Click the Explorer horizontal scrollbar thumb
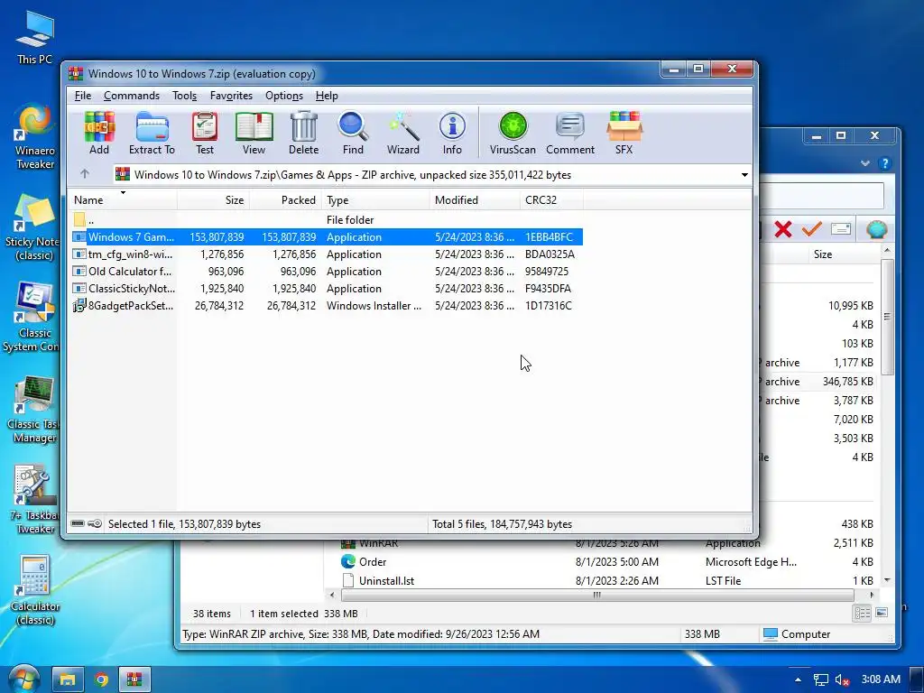924x693 pixels. coord(596,596)
